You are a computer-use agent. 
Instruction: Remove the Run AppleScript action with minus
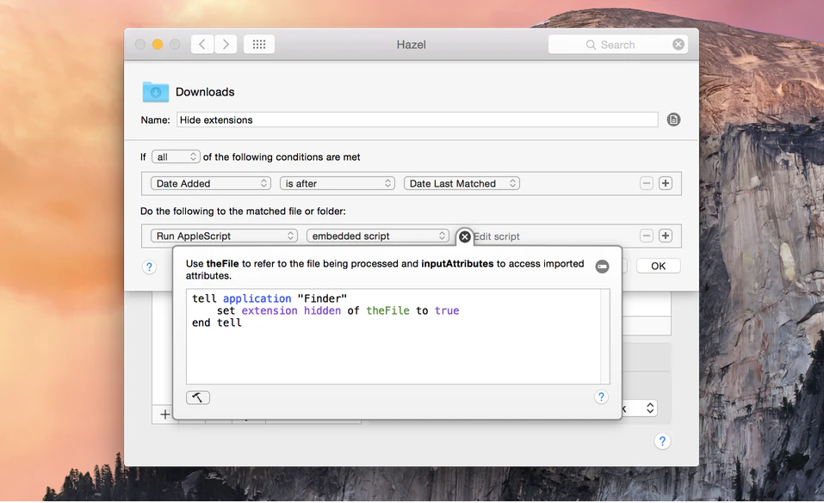pyautogui.click(x=647, y=236)
